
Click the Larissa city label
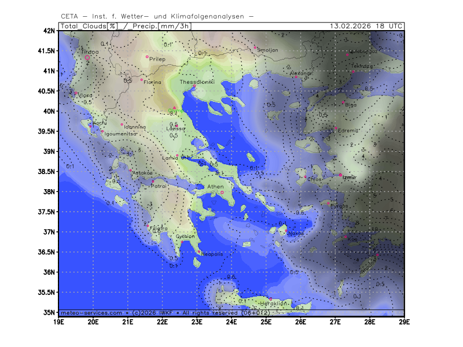point(175,128)
